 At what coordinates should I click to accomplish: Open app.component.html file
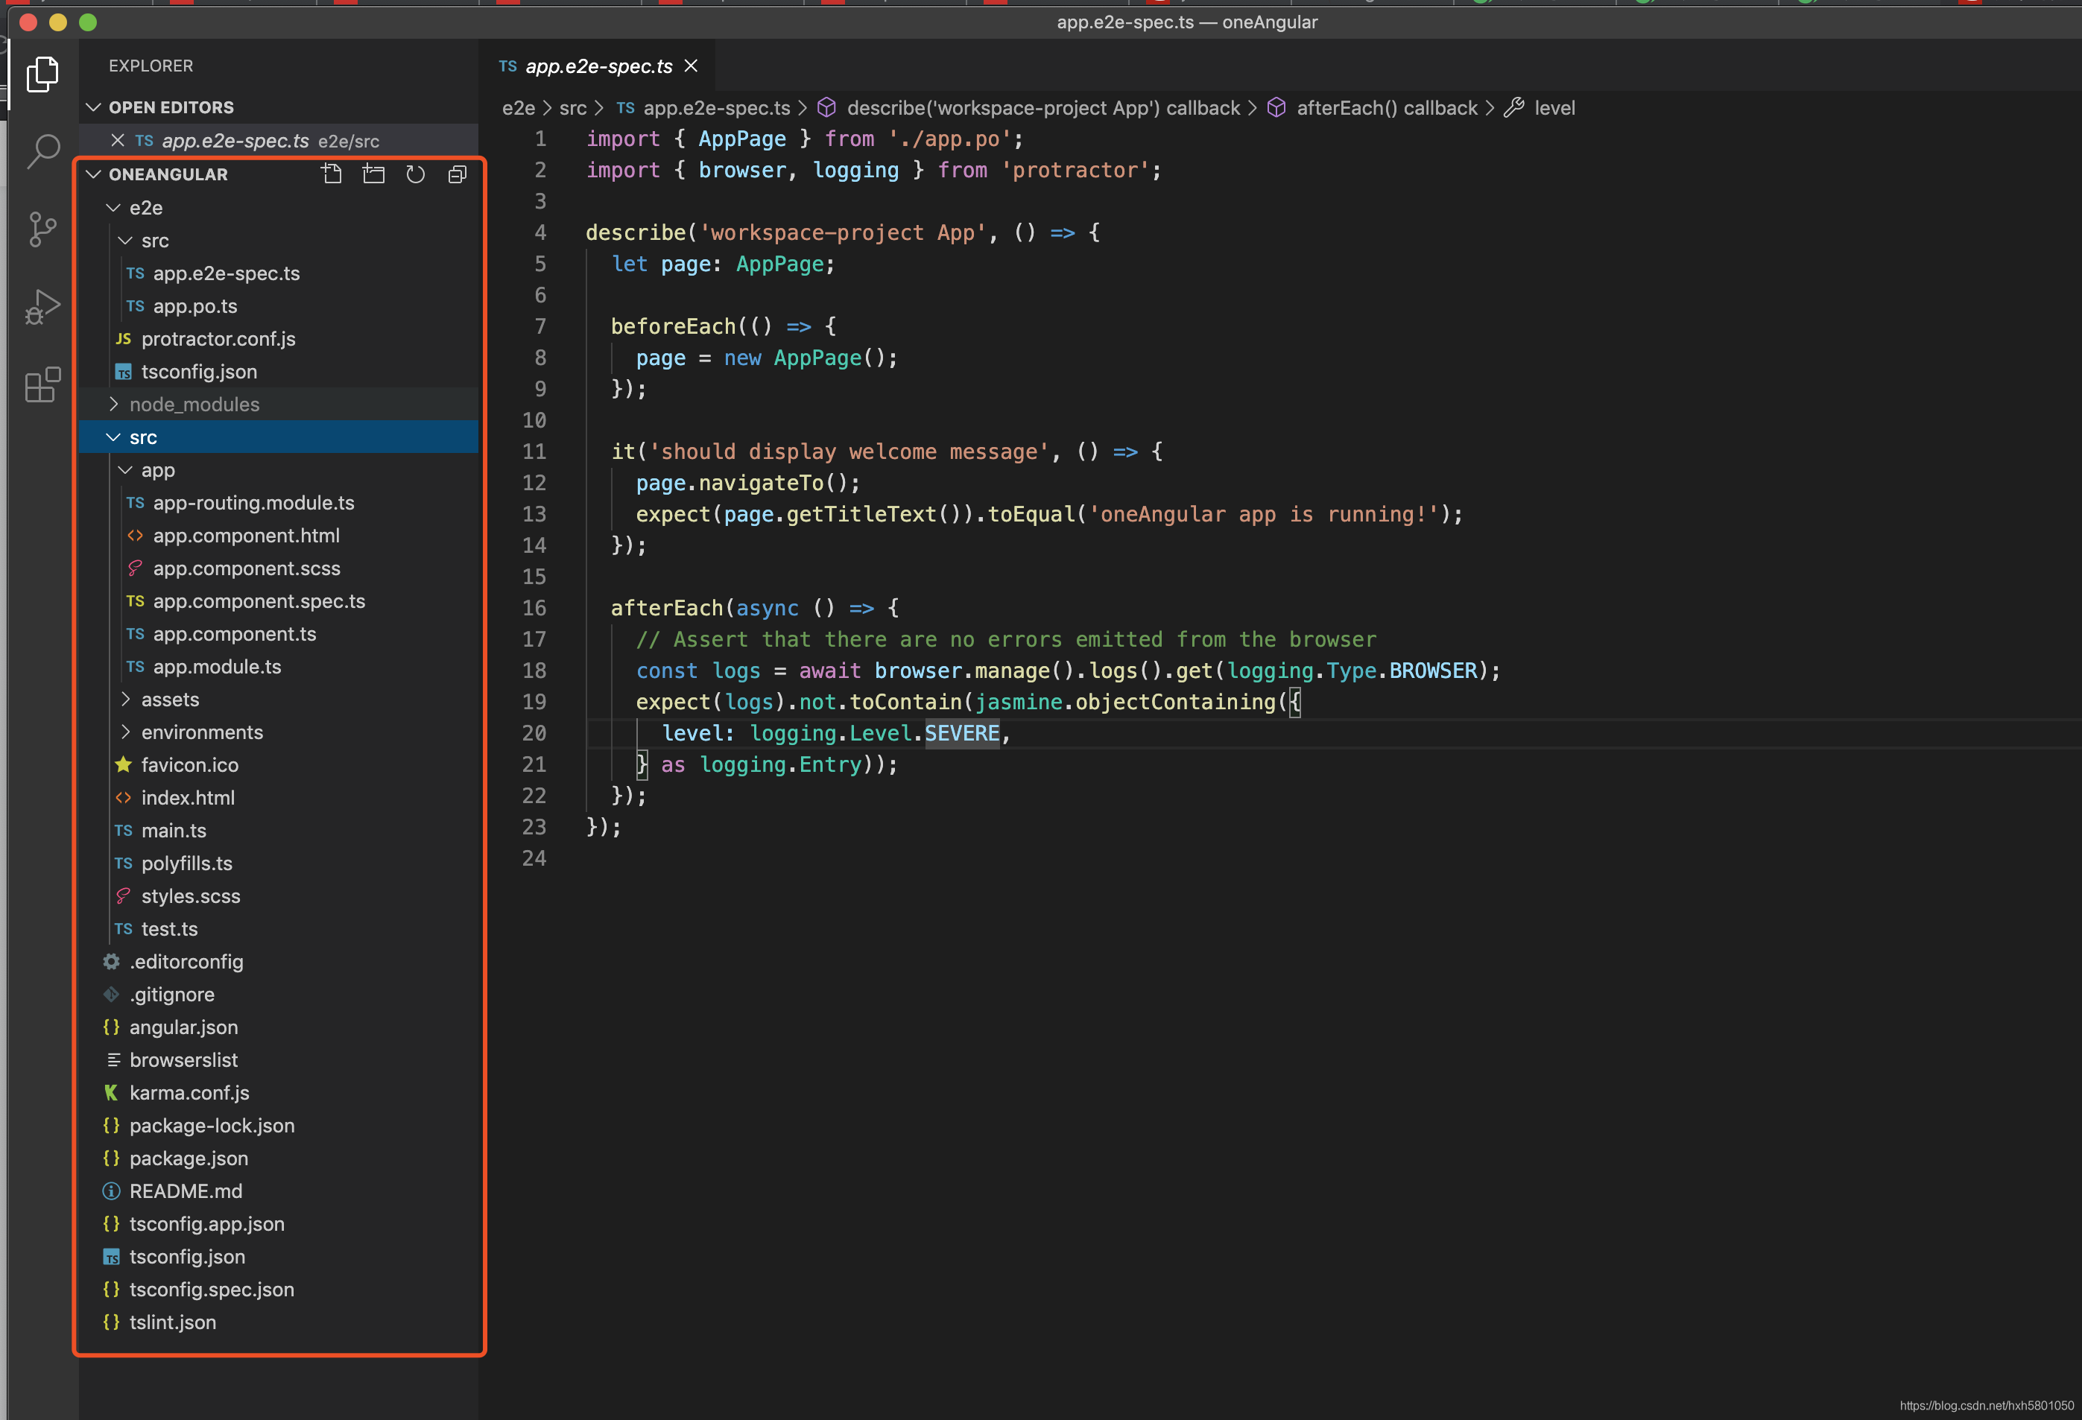pos(245,536)
